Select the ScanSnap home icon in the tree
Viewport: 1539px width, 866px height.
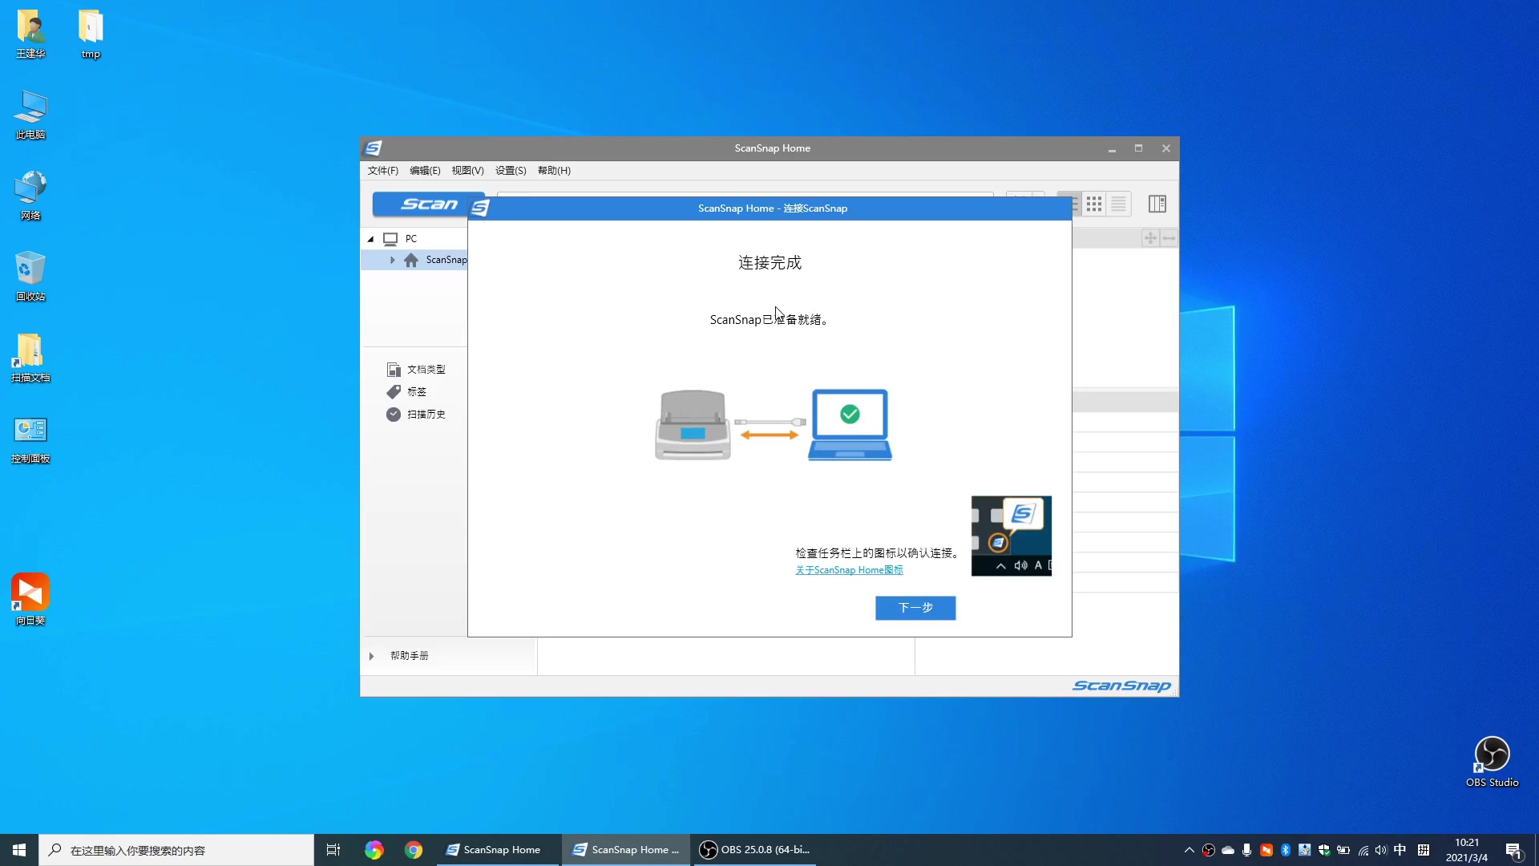[x=411, y=260]
